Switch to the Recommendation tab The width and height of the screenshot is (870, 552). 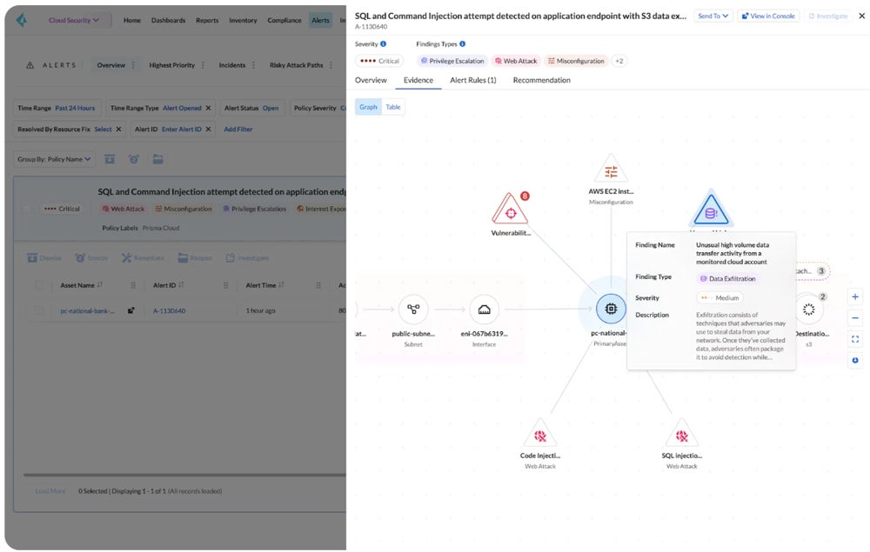pos(541,80)
